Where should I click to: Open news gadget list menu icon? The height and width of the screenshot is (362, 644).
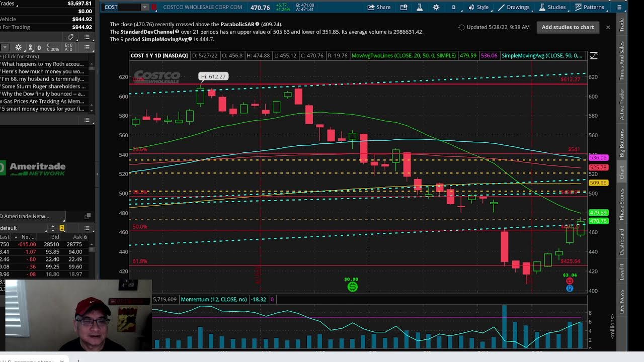(x=87, y=47)
